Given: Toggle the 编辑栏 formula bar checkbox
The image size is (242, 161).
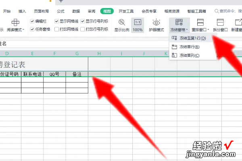Looking at the screenshot, I should [x=32, y=21].
